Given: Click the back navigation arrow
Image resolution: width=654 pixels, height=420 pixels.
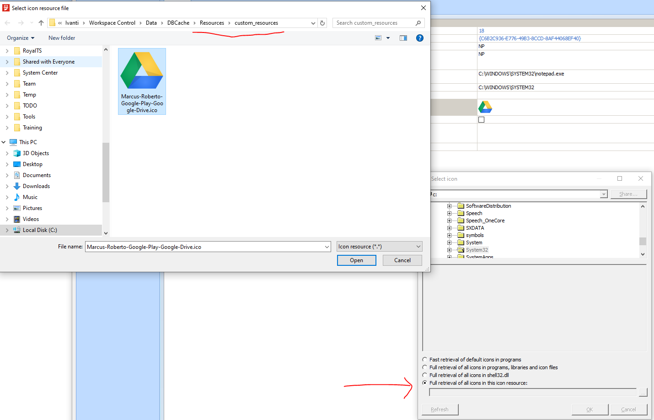Looking at the screenshot, I should 7,22.
